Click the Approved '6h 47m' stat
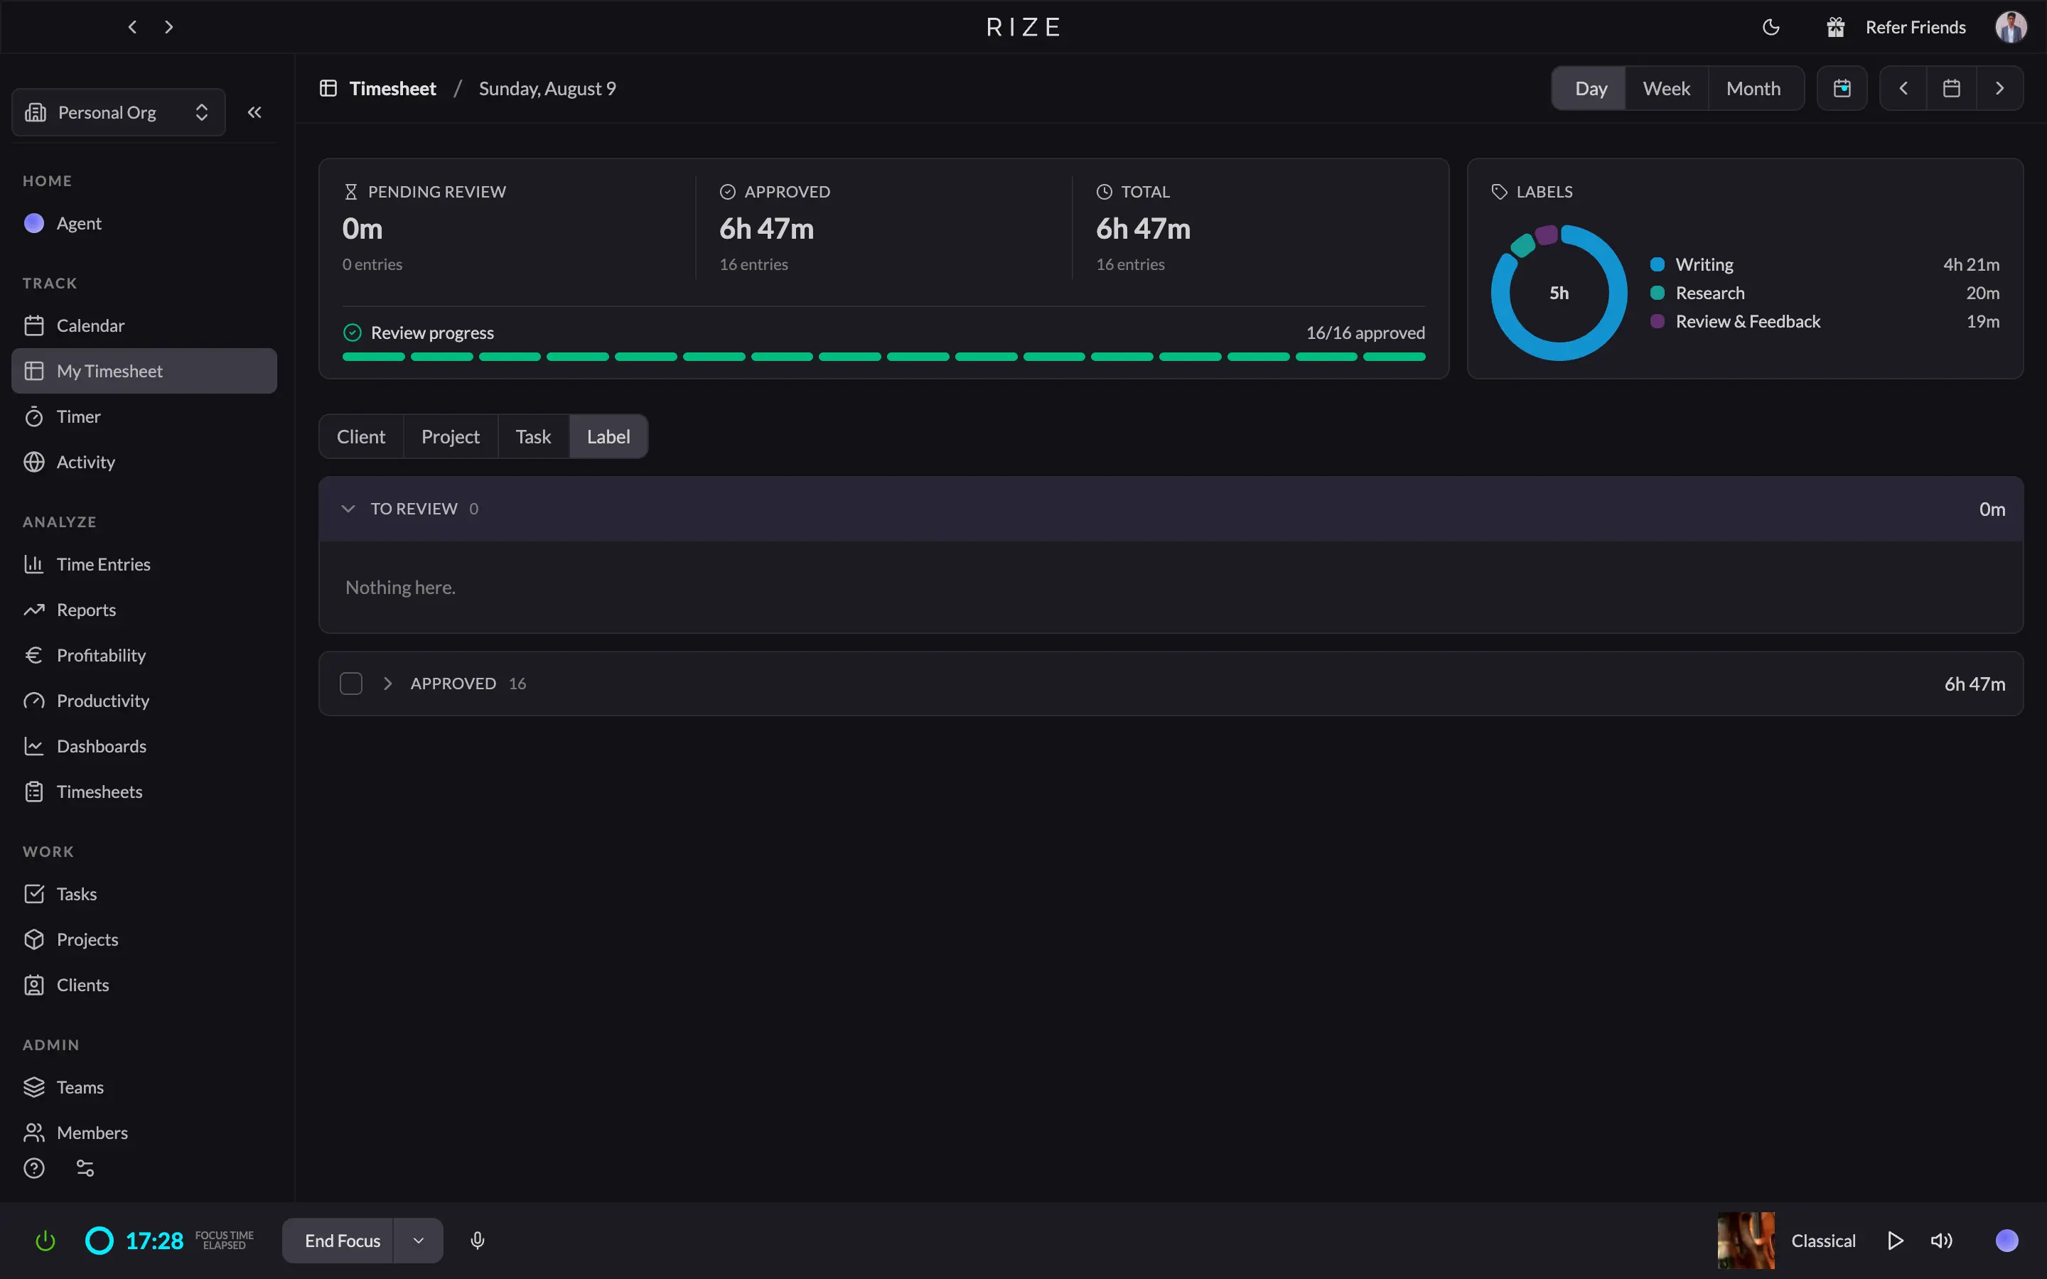 [x=766, y=230]
